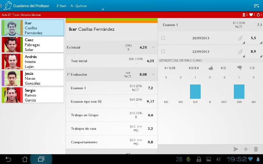
Task: Tap the battery icon in system bar
Action: coord(258,159)
